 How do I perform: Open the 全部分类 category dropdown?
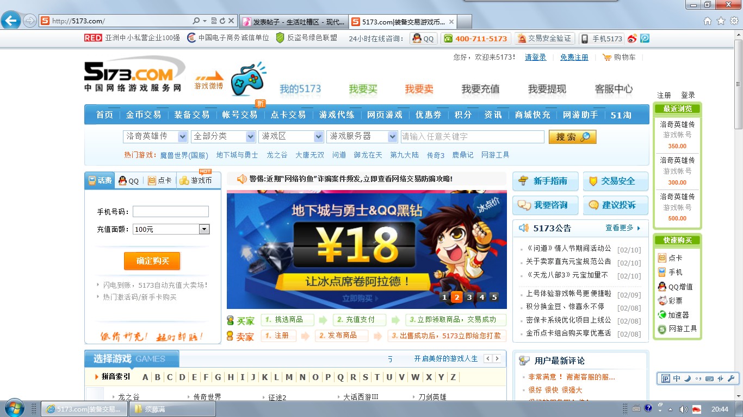pyautogui.click(x=224, y=136)
